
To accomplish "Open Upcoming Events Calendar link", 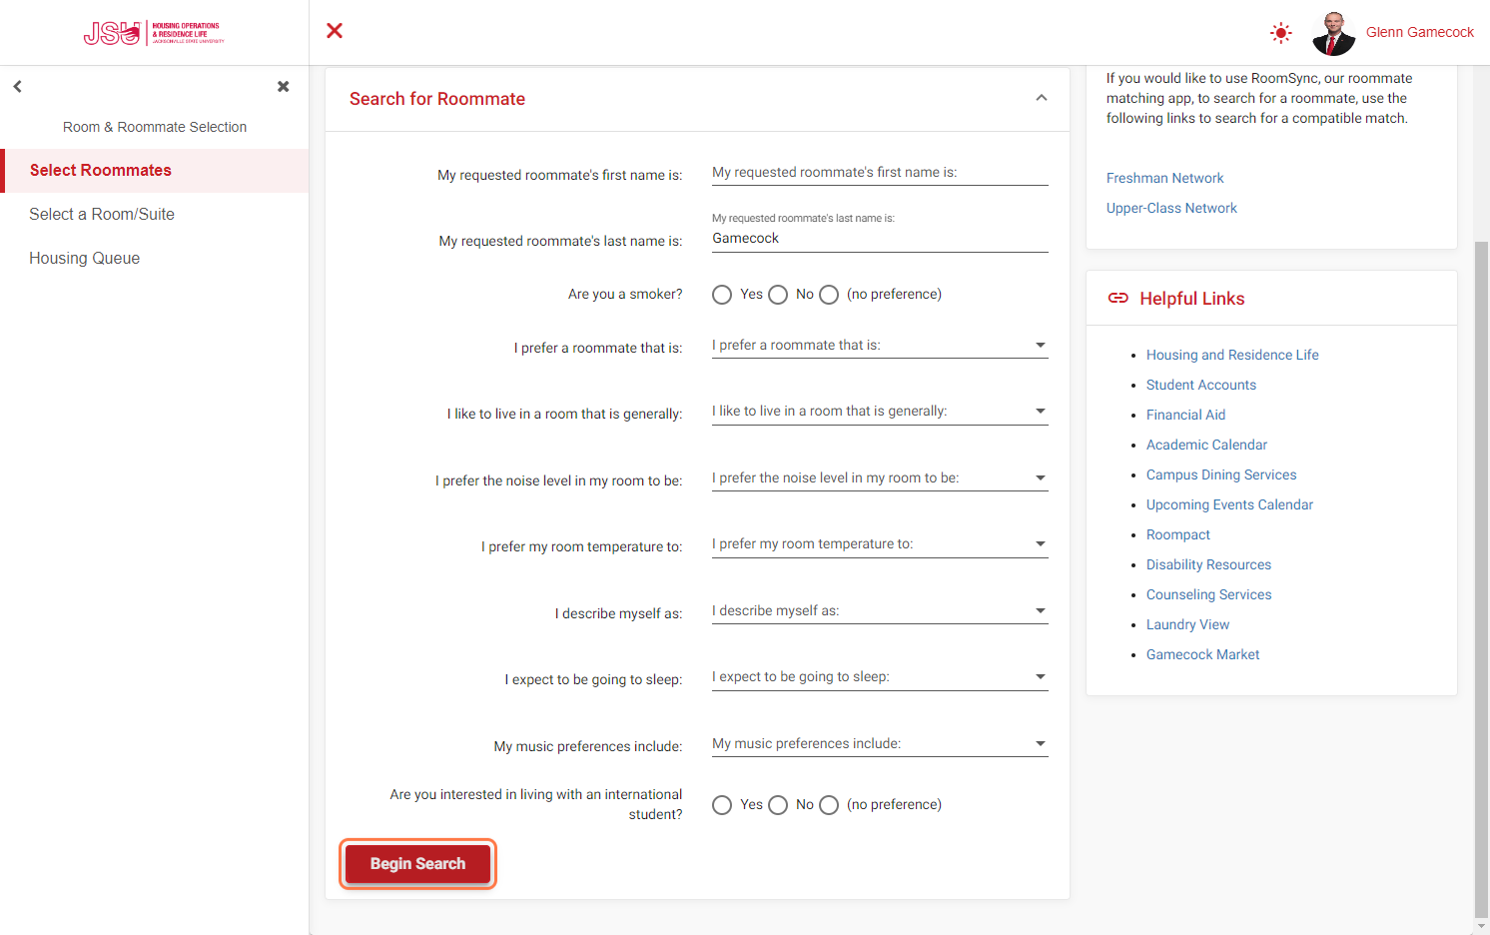I will [1229, 504].
